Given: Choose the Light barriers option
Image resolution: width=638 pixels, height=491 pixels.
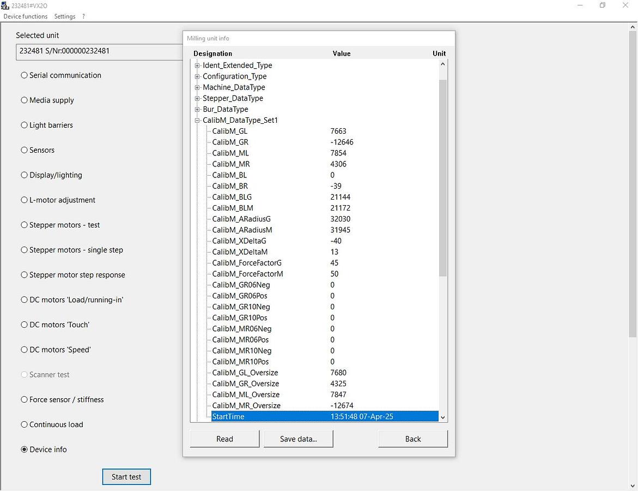Looking at the screenshot, I should 24,125.
